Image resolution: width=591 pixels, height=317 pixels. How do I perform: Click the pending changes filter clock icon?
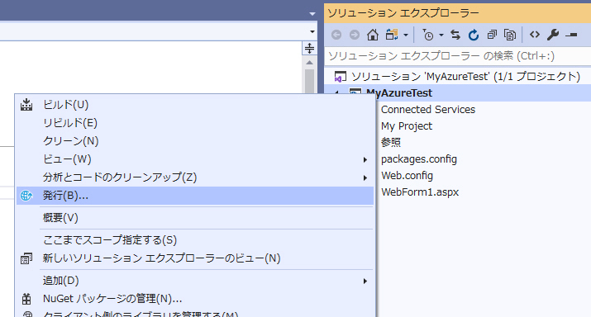coord(428,35)
